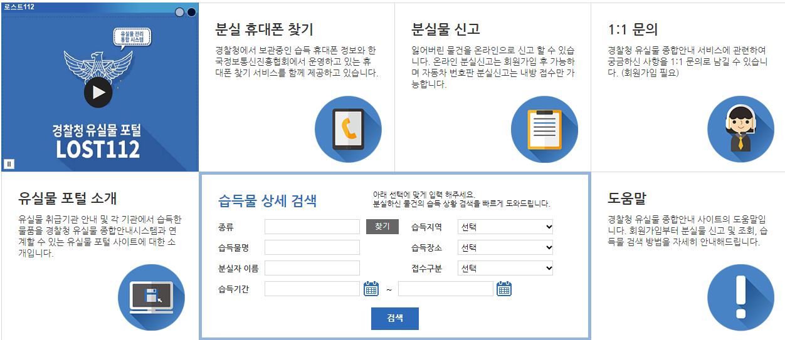Click the 로스트112 label at top left
Image resolution: width=785 pixels, height=340 pixels.
coord(18,6)
